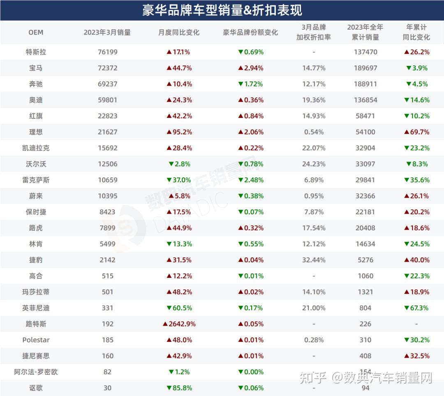Select 路特斯 monthly change 2642.9%
Viewport: 444px width, 396px height.
179,324
